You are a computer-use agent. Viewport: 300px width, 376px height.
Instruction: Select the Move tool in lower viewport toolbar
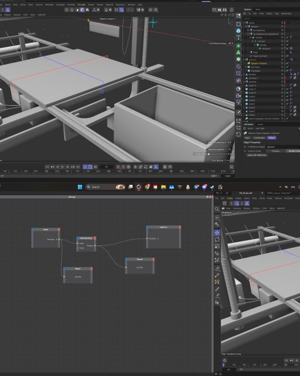pyautogui.click(x=217, y=233)
